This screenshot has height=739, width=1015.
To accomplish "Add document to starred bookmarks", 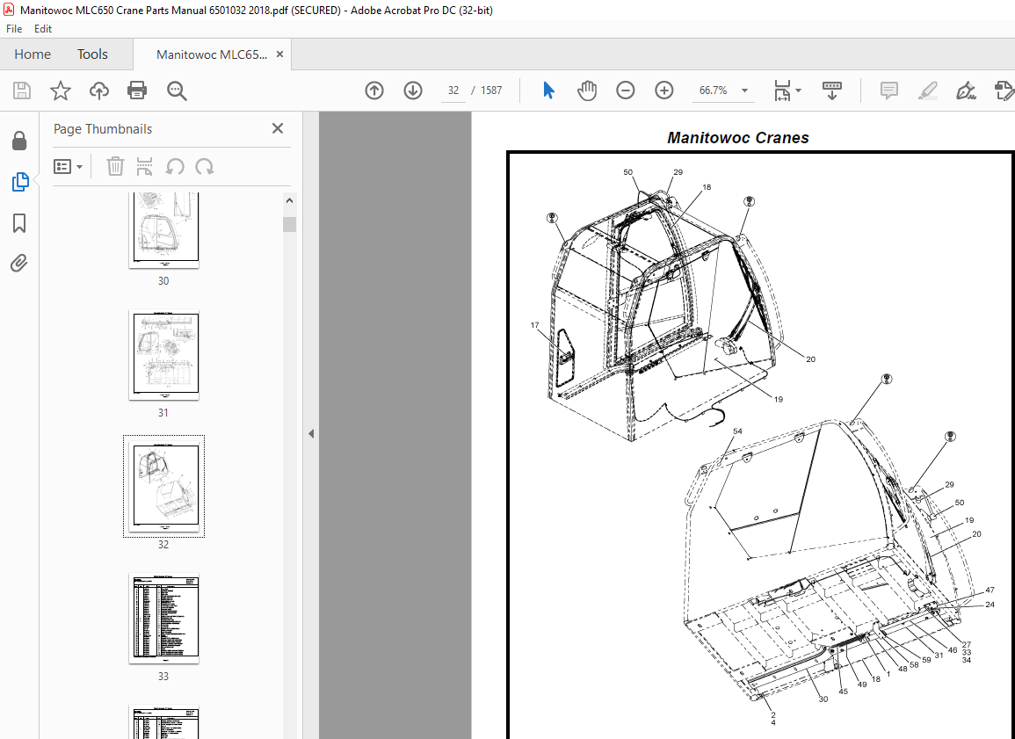I will click(61, 91).
